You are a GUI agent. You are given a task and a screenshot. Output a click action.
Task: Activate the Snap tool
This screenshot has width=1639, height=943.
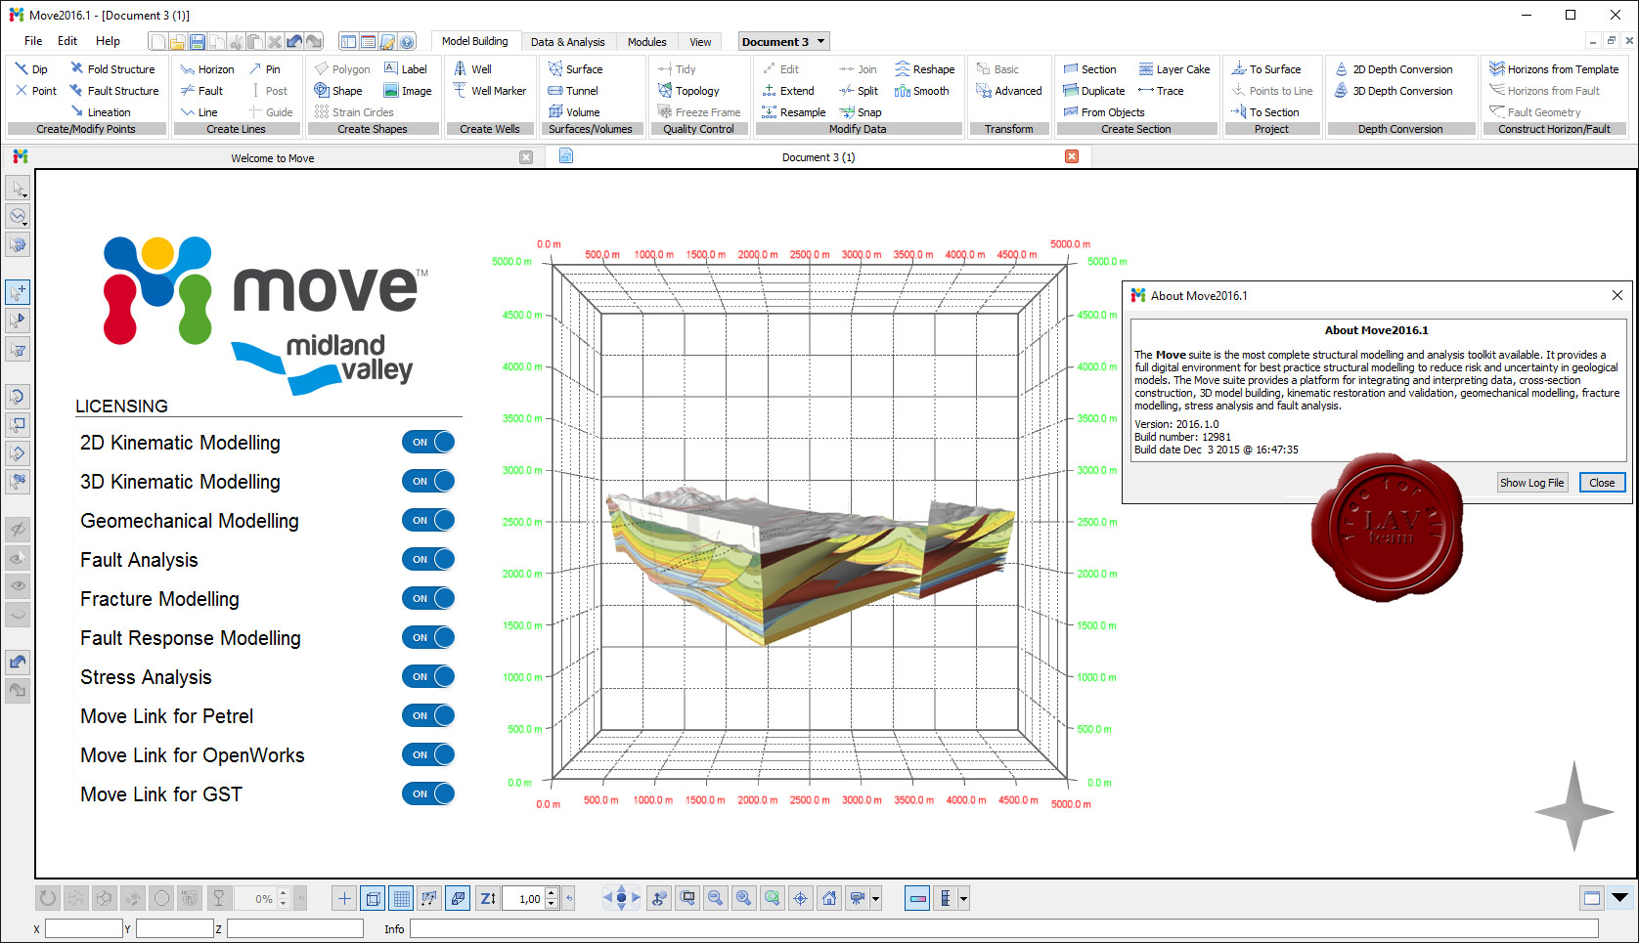(x=861, y=112)
